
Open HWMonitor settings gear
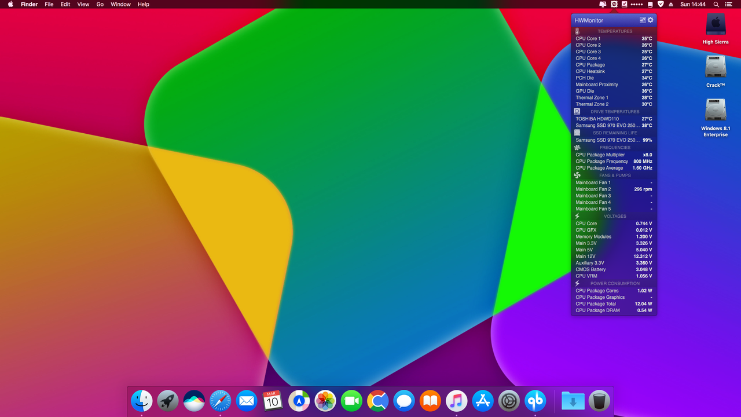pyautogui.click(x=651, y=20)
